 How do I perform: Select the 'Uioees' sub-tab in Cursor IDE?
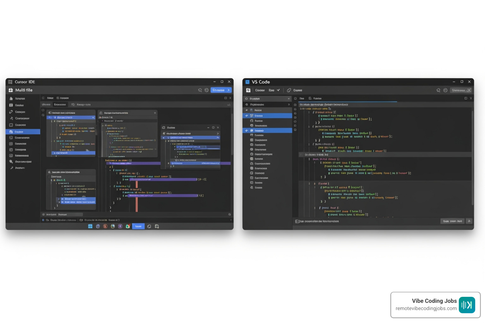(x=46, y=104)
